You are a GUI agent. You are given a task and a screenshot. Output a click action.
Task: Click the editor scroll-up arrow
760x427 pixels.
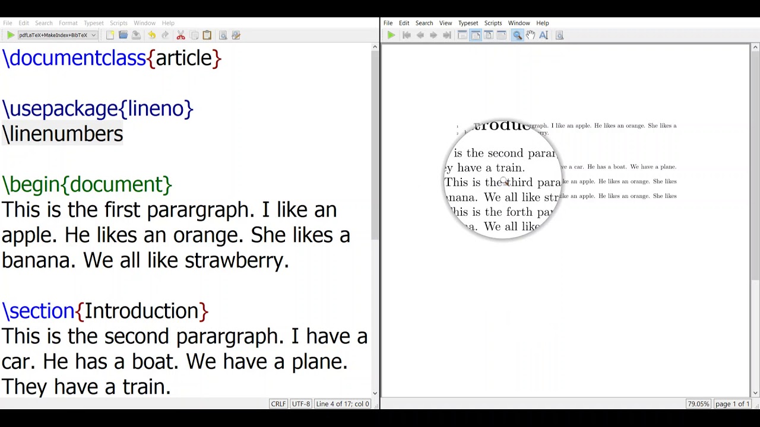point(375,47)
